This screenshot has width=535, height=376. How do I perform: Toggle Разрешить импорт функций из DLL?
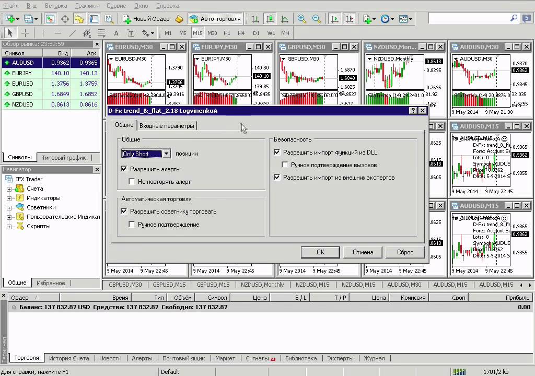click(x=277, y=152)
